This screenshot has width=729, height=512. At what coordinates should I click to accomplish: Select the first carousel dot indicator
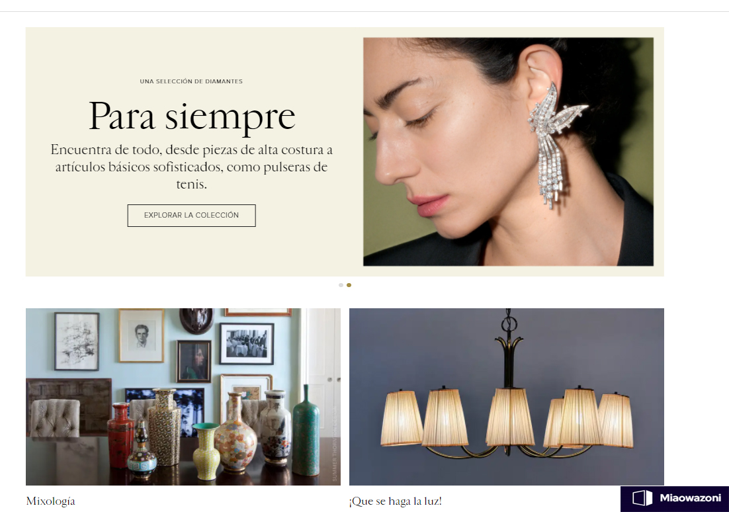[x=341, y=285]
